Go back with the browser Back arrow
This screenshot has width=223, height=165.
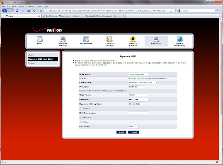point(5,11)
